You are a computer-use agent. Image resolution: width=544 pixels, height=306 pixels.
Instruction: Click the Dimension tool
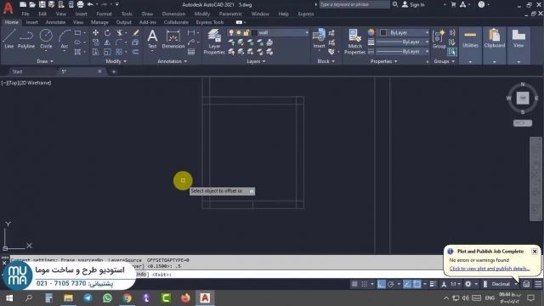click(x=173, y=38)
